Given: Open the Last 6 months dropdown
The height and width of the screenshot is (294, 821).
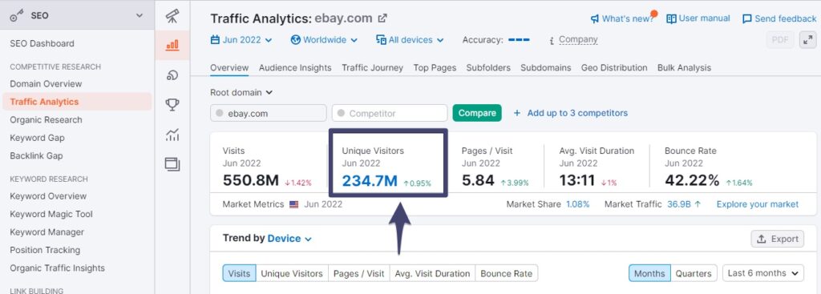Looking at the screenshot, I should point(763,273).
